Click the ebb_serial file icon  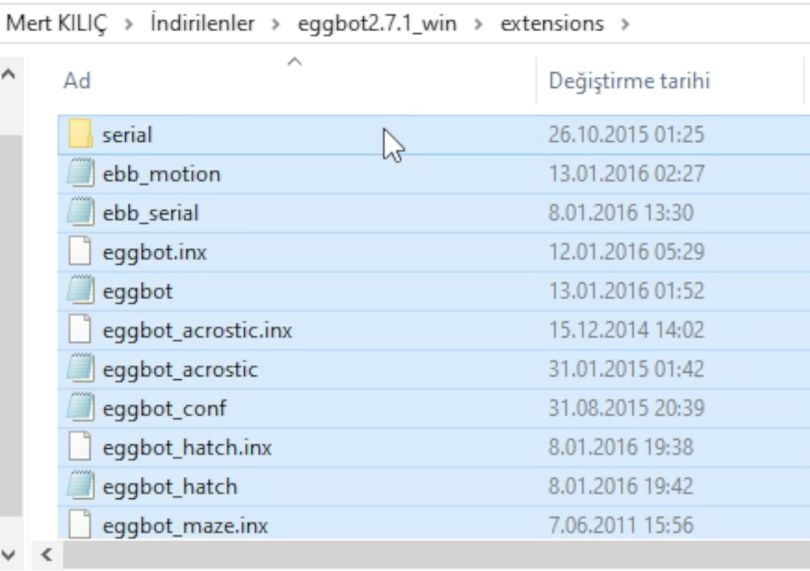(80, 213)
